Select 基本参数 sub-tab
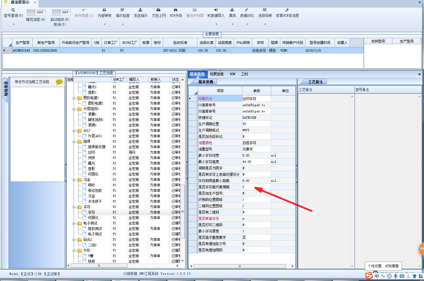Image resolution: width=424 pixels, height=281 pixels. click(x=206, y=82)
